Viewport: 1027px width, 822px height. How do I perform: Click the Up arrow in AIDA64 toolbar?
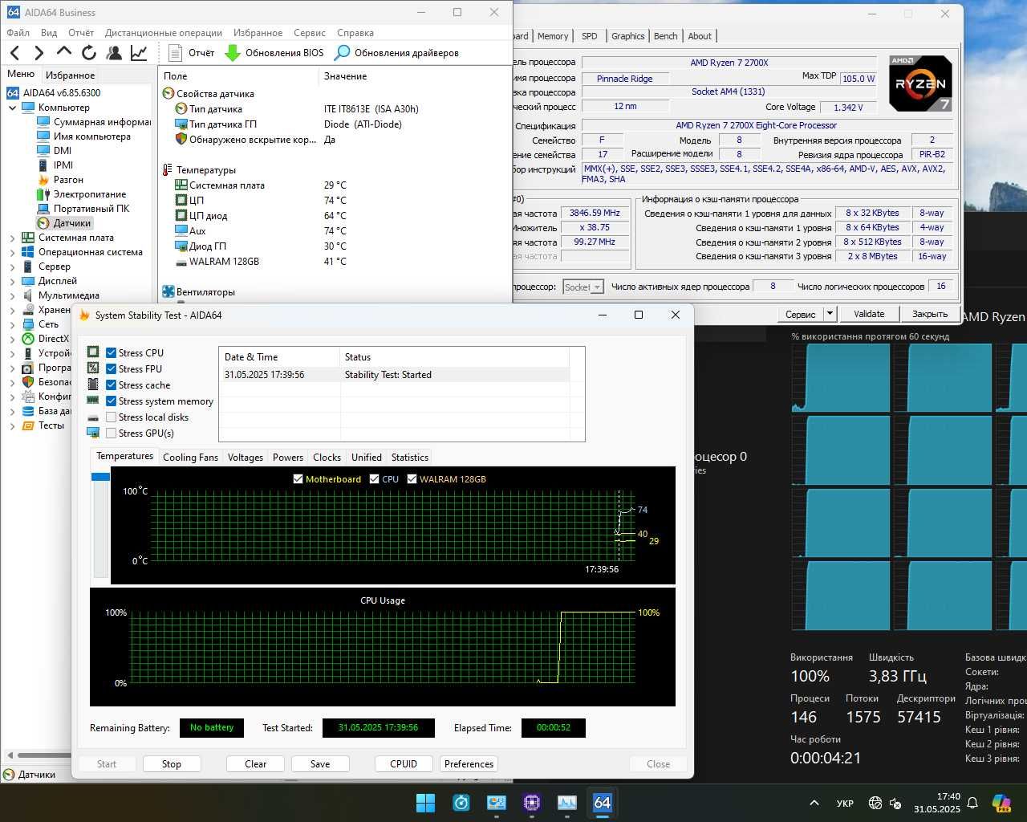[64, 52]
